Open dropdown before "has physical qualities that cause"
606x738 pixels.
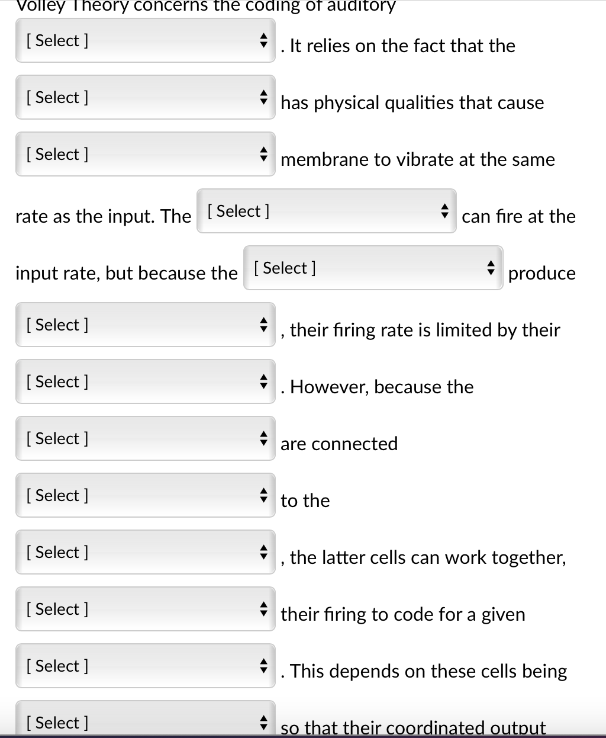click(145, 98)
